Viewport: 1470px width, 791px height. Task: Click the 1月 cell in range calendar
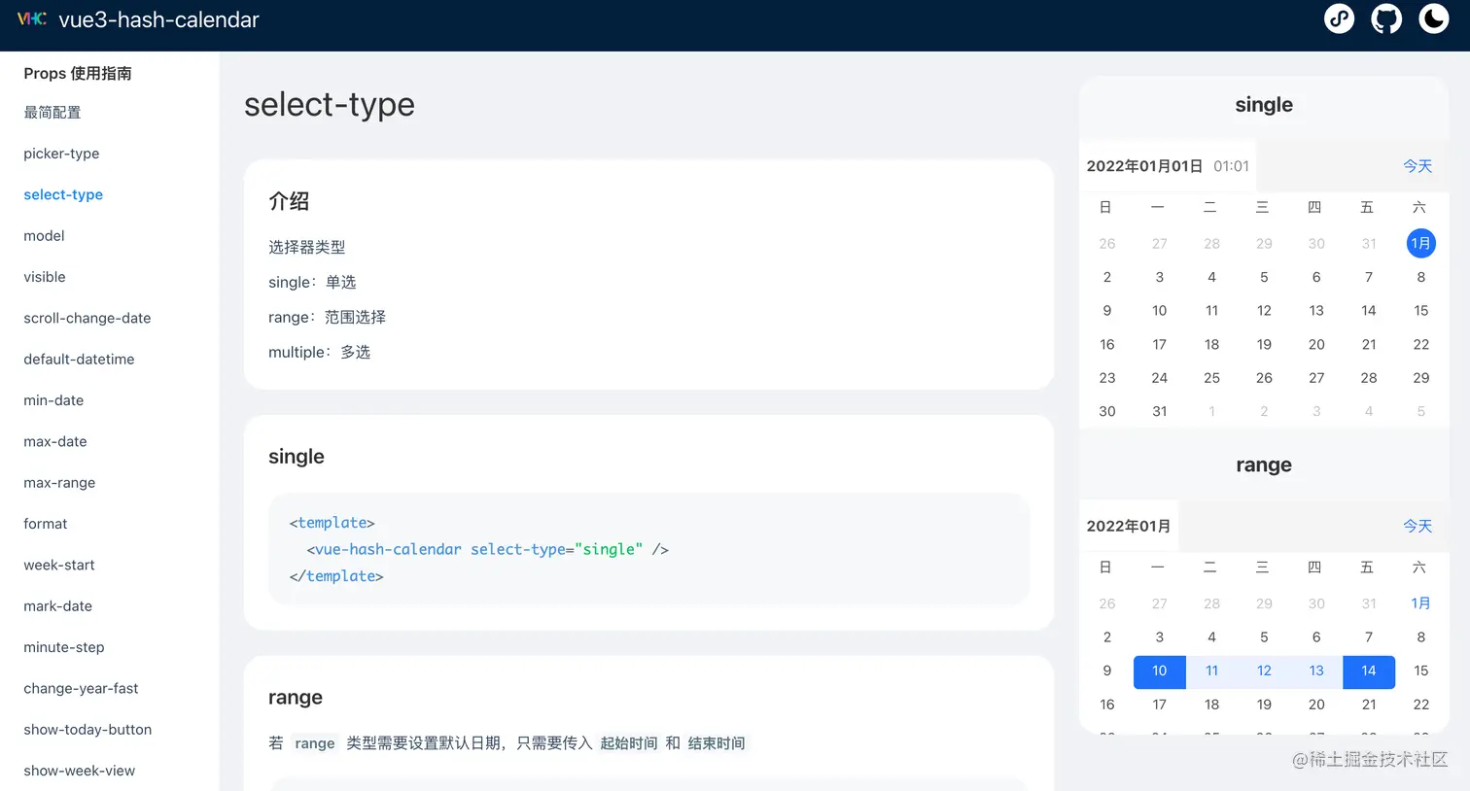tap(1420, 603)
